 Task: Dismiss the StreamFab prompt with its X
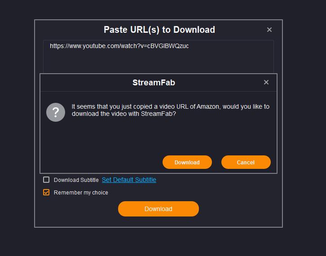[266, 82]
